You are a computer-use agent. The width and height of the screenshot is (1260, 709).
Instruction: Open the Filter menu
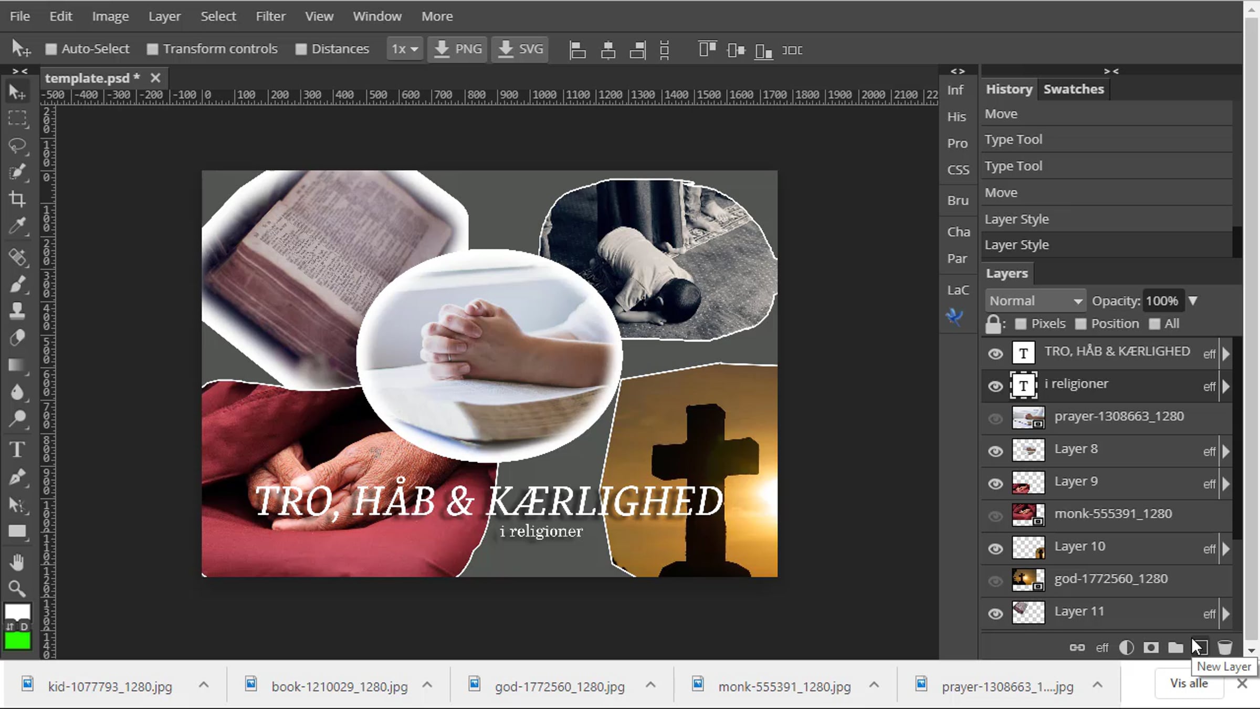(270, 16)
